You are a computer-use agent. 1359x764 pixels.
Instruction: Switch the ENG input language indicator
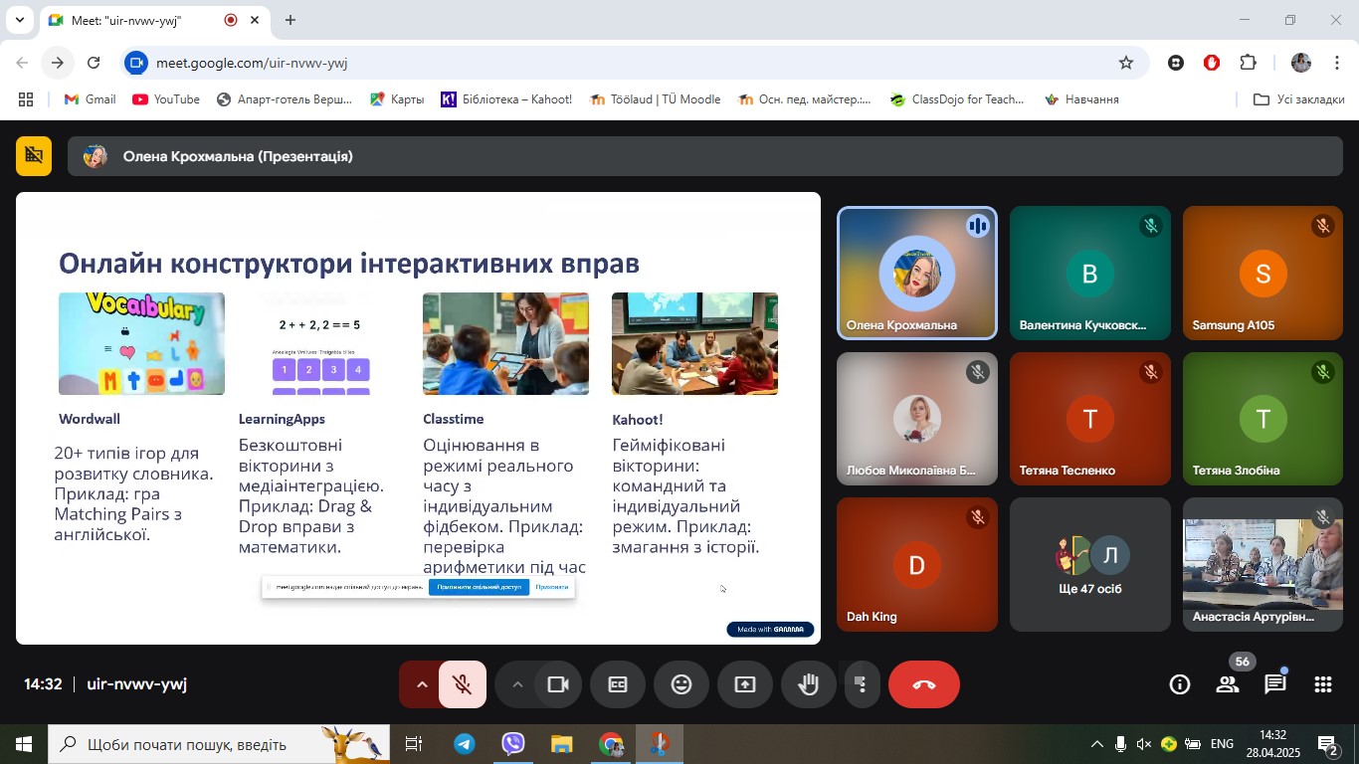[1222, 744]
